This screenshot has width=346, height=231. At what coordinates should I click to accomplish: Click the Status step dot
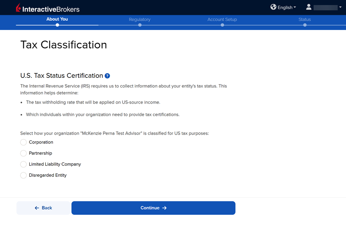pyautogui.click(x=304, y=25)
